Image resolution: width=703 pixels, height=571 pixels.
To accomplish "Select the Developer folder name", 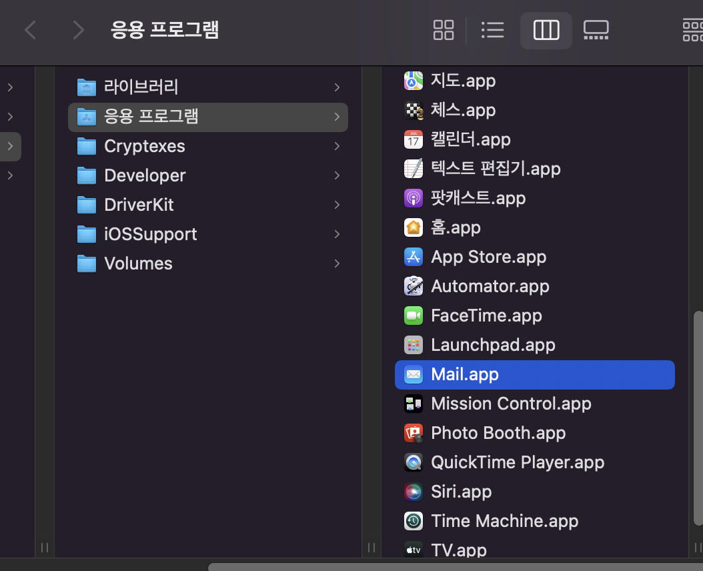I will [x=145, y=175].
